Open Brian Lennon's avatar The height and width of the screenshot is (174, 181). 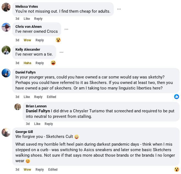tap(18, 107)
